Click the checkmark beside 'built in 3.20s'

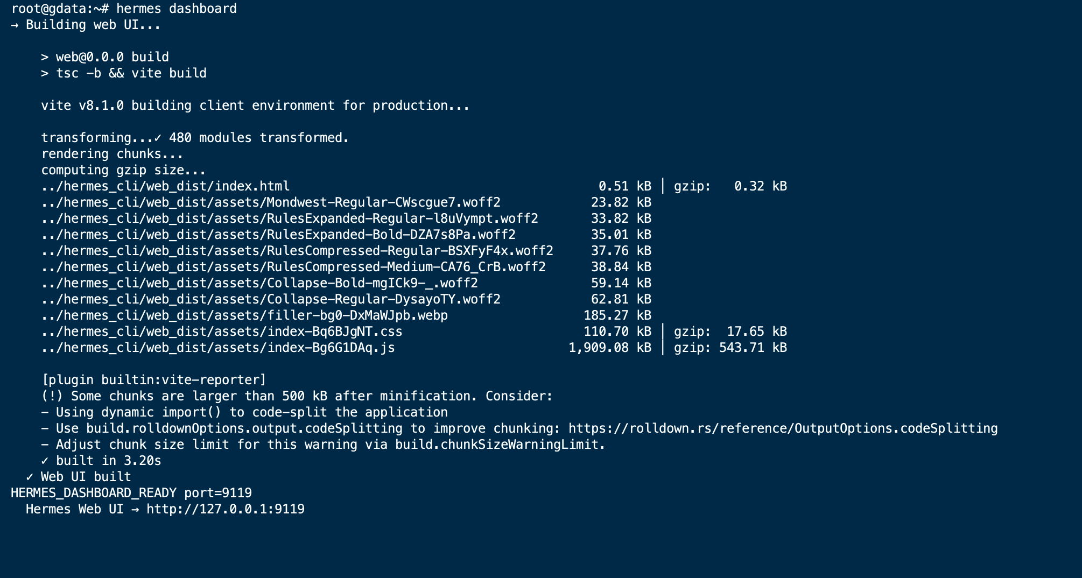coord(45,461)
